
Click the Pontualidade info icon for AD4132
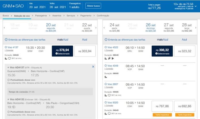(9, 112)
